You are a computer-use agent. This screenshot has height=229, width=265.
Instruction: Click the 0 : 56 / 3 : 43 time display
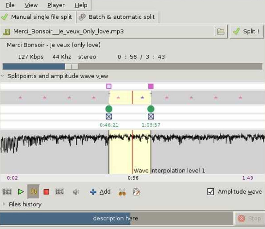pyautogui.click(x=141, y=57)
